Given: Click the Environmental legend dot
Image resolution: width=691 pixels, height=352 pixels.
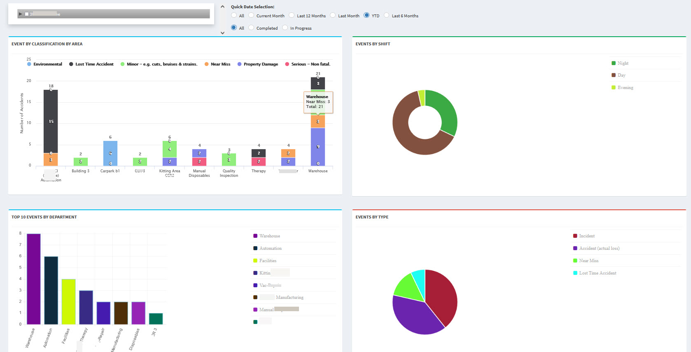Looking at the screenshot, I should [x=29, y=64].
